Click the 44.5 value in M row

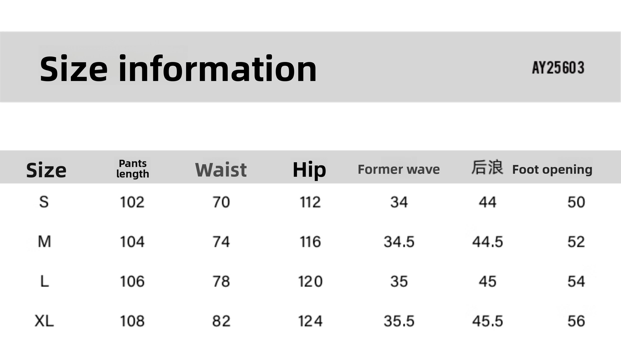point(488,242)
